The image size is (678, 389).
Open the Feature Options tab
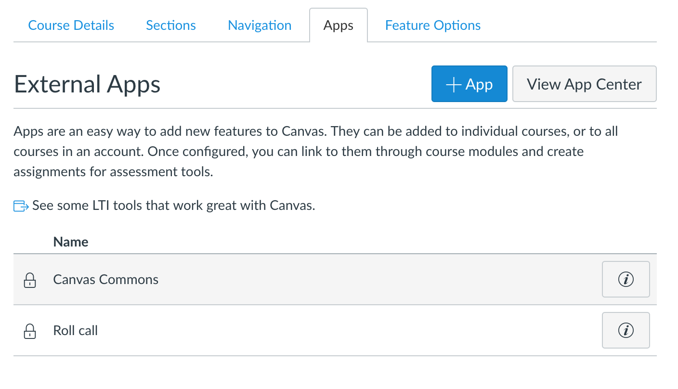coord(433,25)
